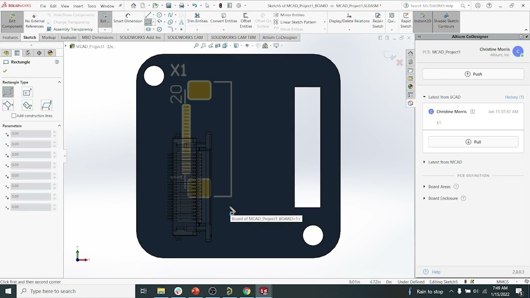Select the Polygon sketch tool

[159, 29]
